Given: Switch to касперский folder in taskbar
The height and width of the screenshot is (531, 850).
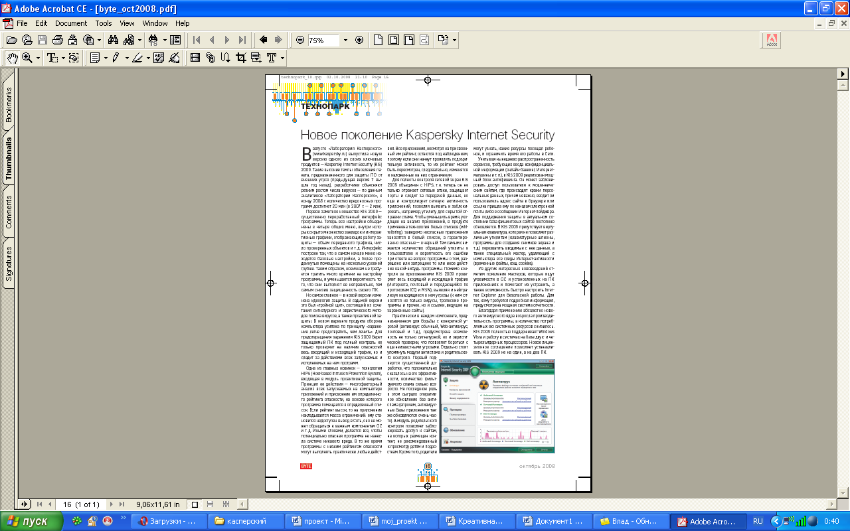Looking at the screenshot, I should tap(246, 521).
